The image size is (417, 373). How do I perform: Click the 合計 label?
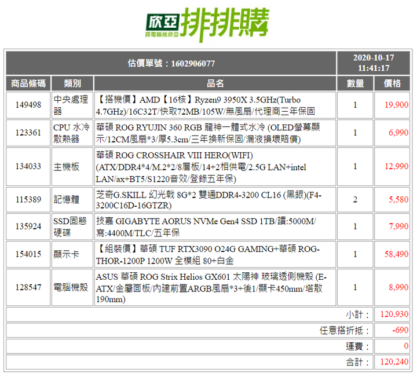click(357, 362)
